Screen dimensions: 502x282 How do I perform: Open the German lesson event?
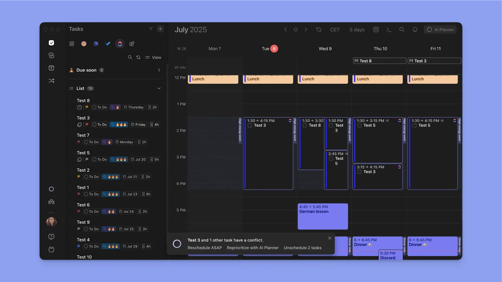tap(323, 216)
